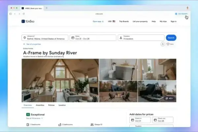
Task: Go forward with the browser arrow
Action: coord(19,14)
